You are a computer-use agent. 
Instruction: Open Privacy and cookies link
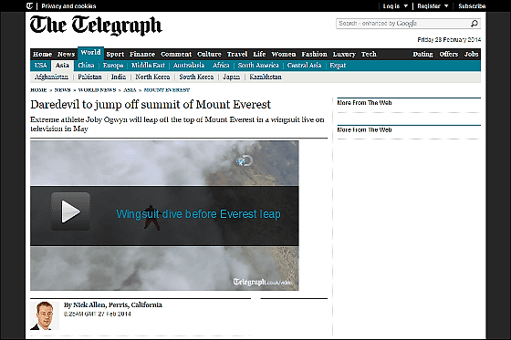(x=68, y=5)
